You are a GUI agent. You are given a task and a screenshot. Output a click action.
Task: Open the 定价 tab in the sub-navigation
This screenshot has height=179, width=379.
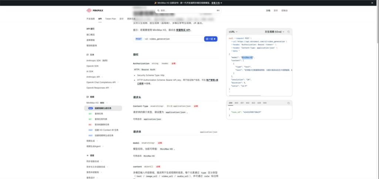pos(121,18)
